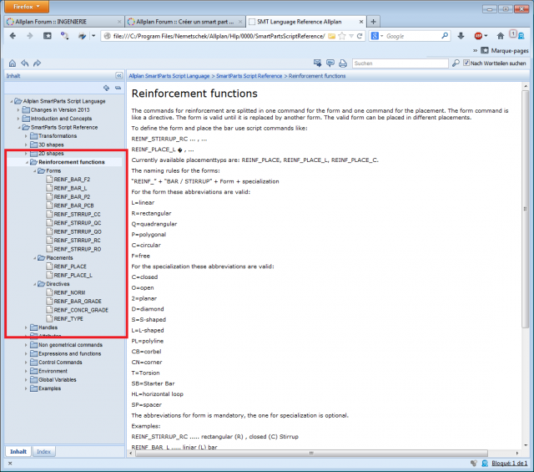
Task: Click the status bar close x
Action: (10, 463)
